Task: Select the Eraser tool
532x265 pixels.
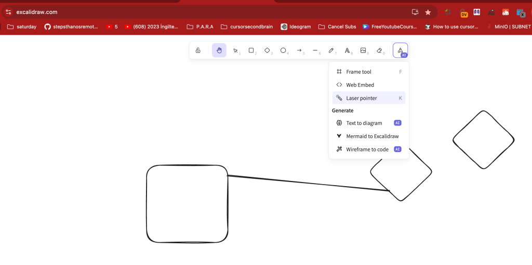Action: click(x=379, y=50)
